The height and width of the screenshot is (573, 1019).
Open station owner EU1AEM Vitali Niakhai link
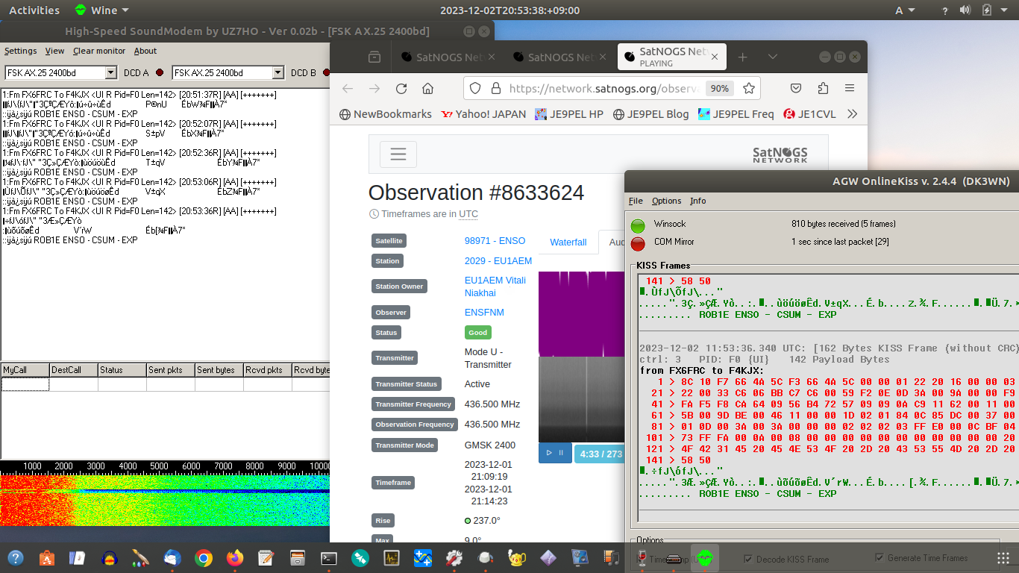495,286
